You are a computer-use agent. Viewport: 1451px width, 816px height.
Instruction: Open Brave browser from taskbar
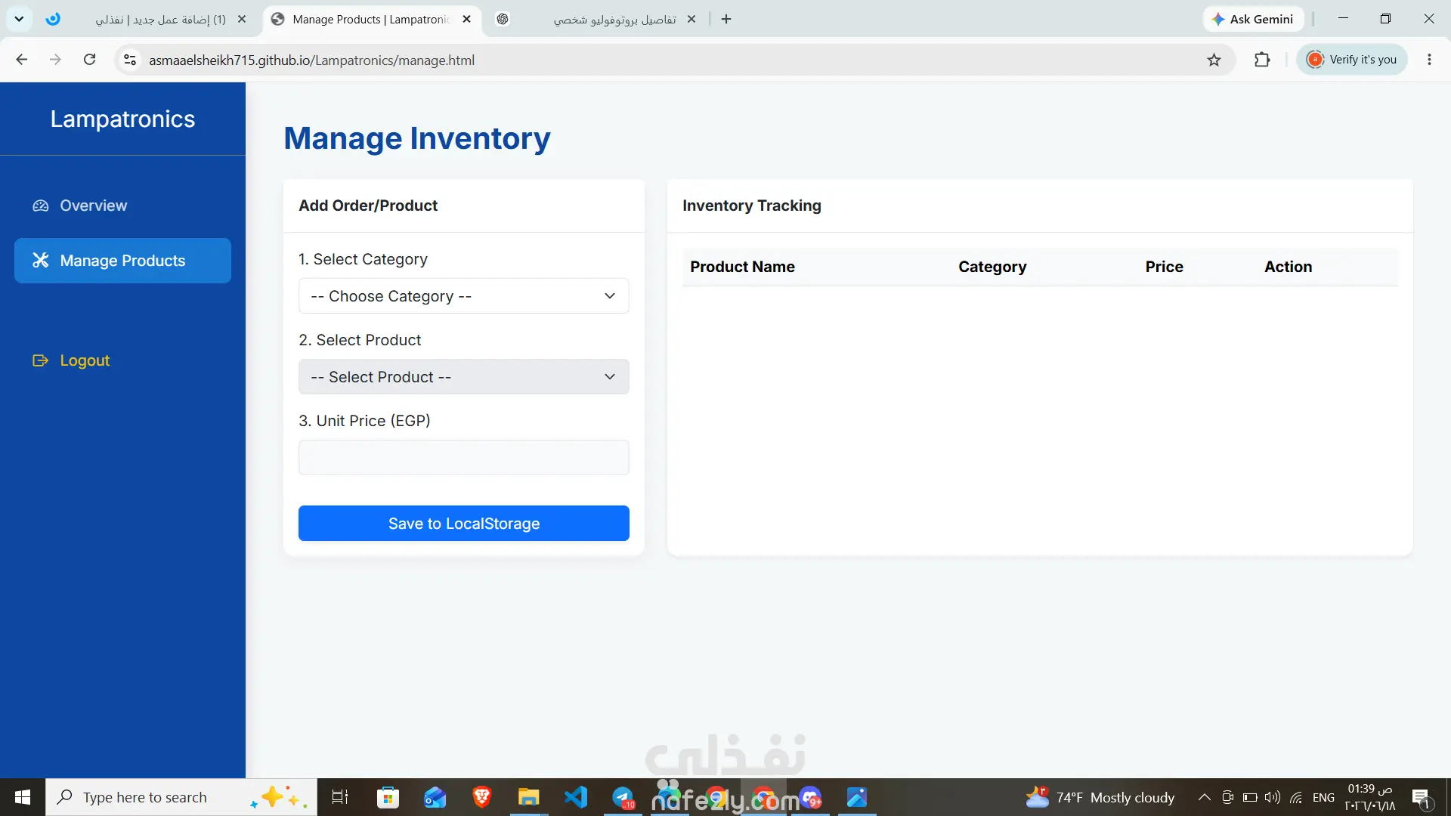click(482, 797)
